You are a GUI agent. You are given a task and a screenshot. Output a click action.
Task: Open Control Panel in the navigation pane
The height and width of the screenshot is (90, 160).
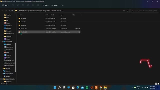9,74
